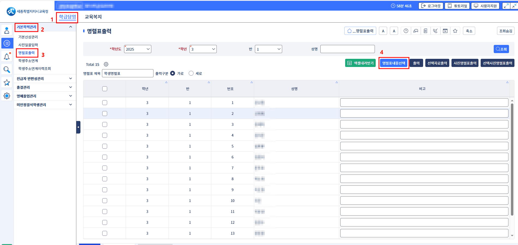Expand the 미인정결석학생관리 section
Viewport: 518px width, 245px height.
[45, 105]
